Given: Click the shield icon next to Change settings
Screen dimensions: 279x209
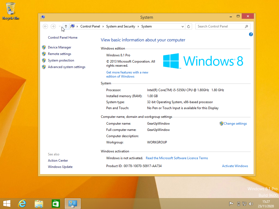Looking at the screenshot, I should (221, 124).
